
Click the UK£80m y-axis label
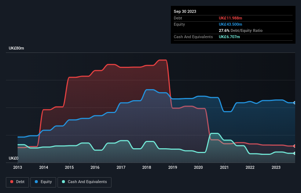tap(16, 48)
